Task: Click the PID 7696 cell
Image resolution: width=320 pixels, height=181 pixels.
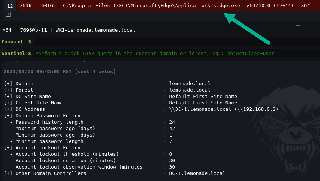Action: 26,6
